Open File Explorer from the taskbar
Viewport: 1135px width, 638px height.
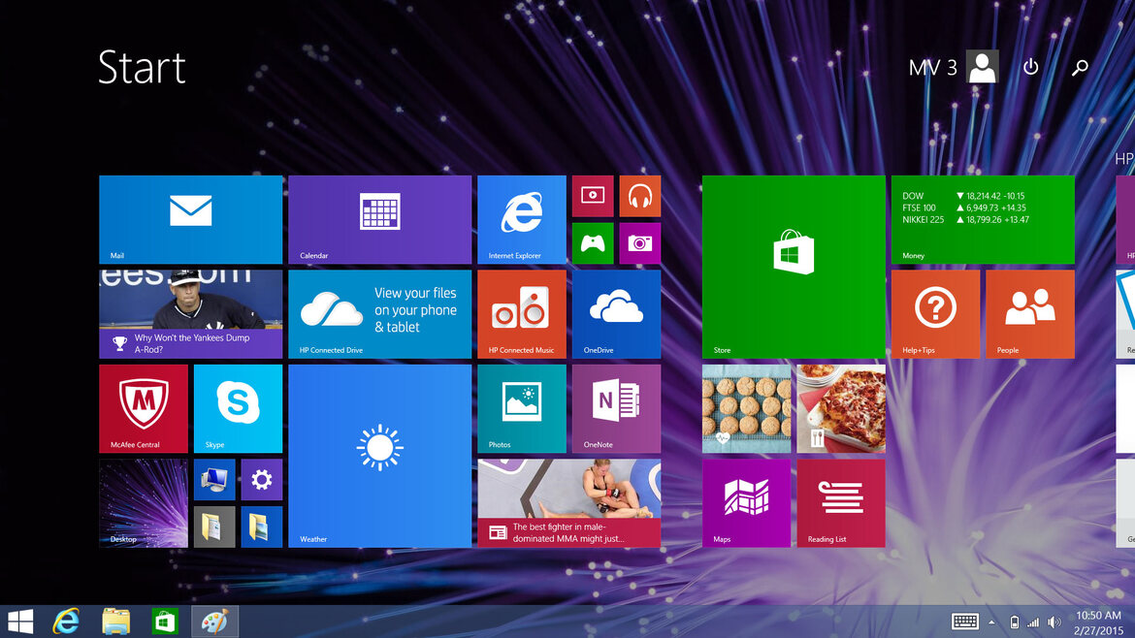[x=115, y=622]
